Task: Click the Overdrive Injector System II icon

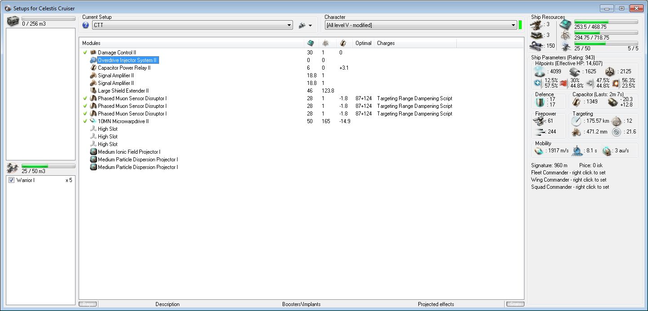Action: pyautogui.click(x=93, y=60)
